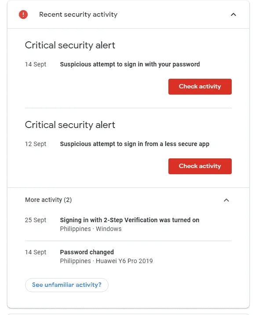Viewport: 266px width, 315px height.
Task: Click the More activity (2) label
Action: click(x=48, y=200)
